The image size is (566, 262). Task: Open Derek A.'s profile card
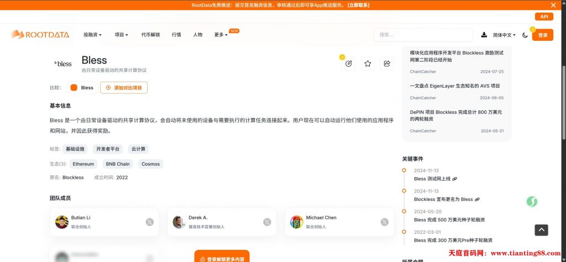[222, 222]
